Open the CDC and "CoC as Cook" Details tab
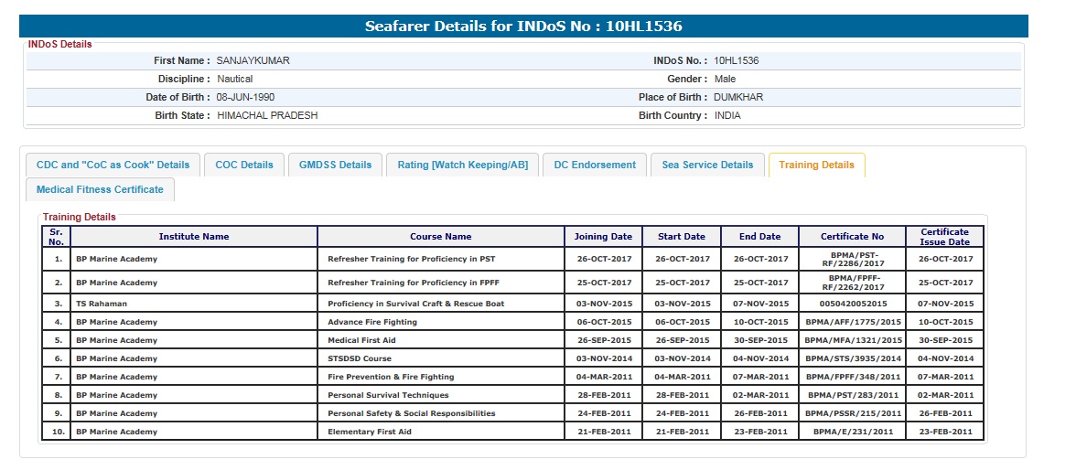 (x=113, y=165)
